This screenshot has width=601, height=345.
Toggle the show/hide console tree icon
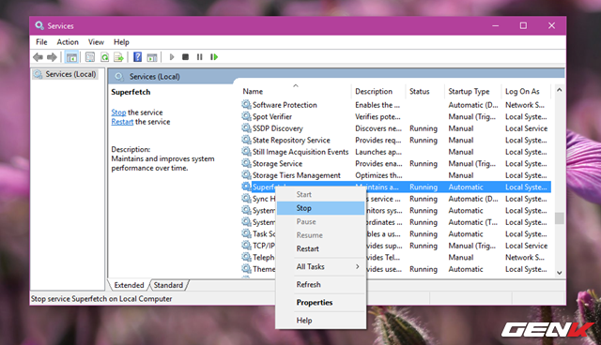[x=71, y=57]
